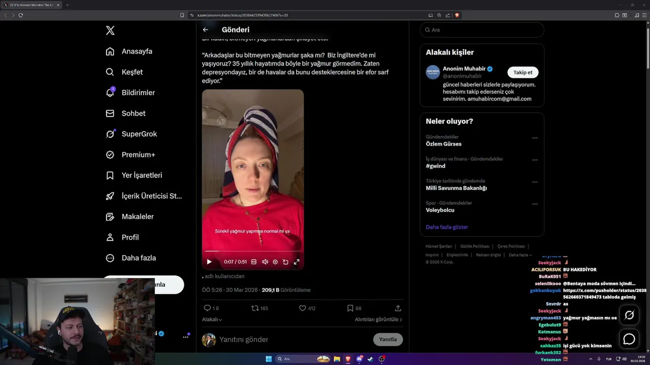Open more options for Özlem Gürses trend
The width and height of the screenshot is (650, 365).
535,138
